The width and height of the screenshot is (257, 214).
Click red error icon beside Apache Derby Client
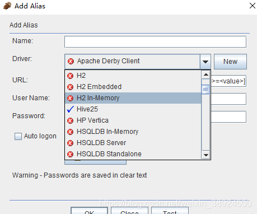[x=71, y=61]
